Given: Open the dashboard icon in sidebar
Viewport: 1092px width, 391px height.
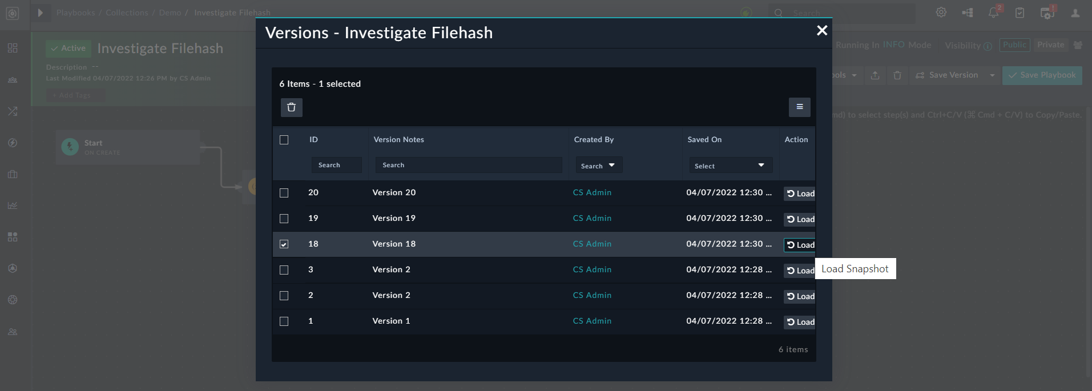Looking at the screenshot, I should click(x=13, y=48).
